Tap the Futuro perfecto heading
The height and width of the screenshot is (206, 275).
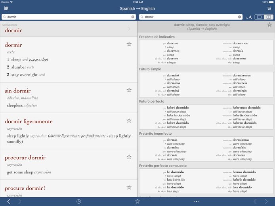click(x=151, y=101)
